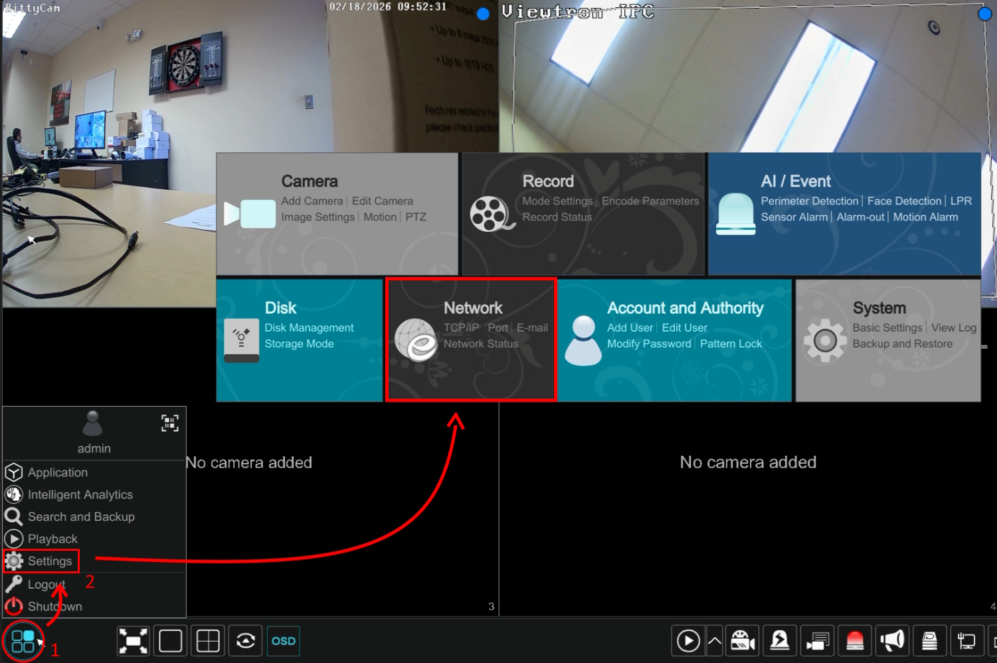Open the Network settings tile
This screenshot has width=997, height=663.
click(x=471, y=340)
